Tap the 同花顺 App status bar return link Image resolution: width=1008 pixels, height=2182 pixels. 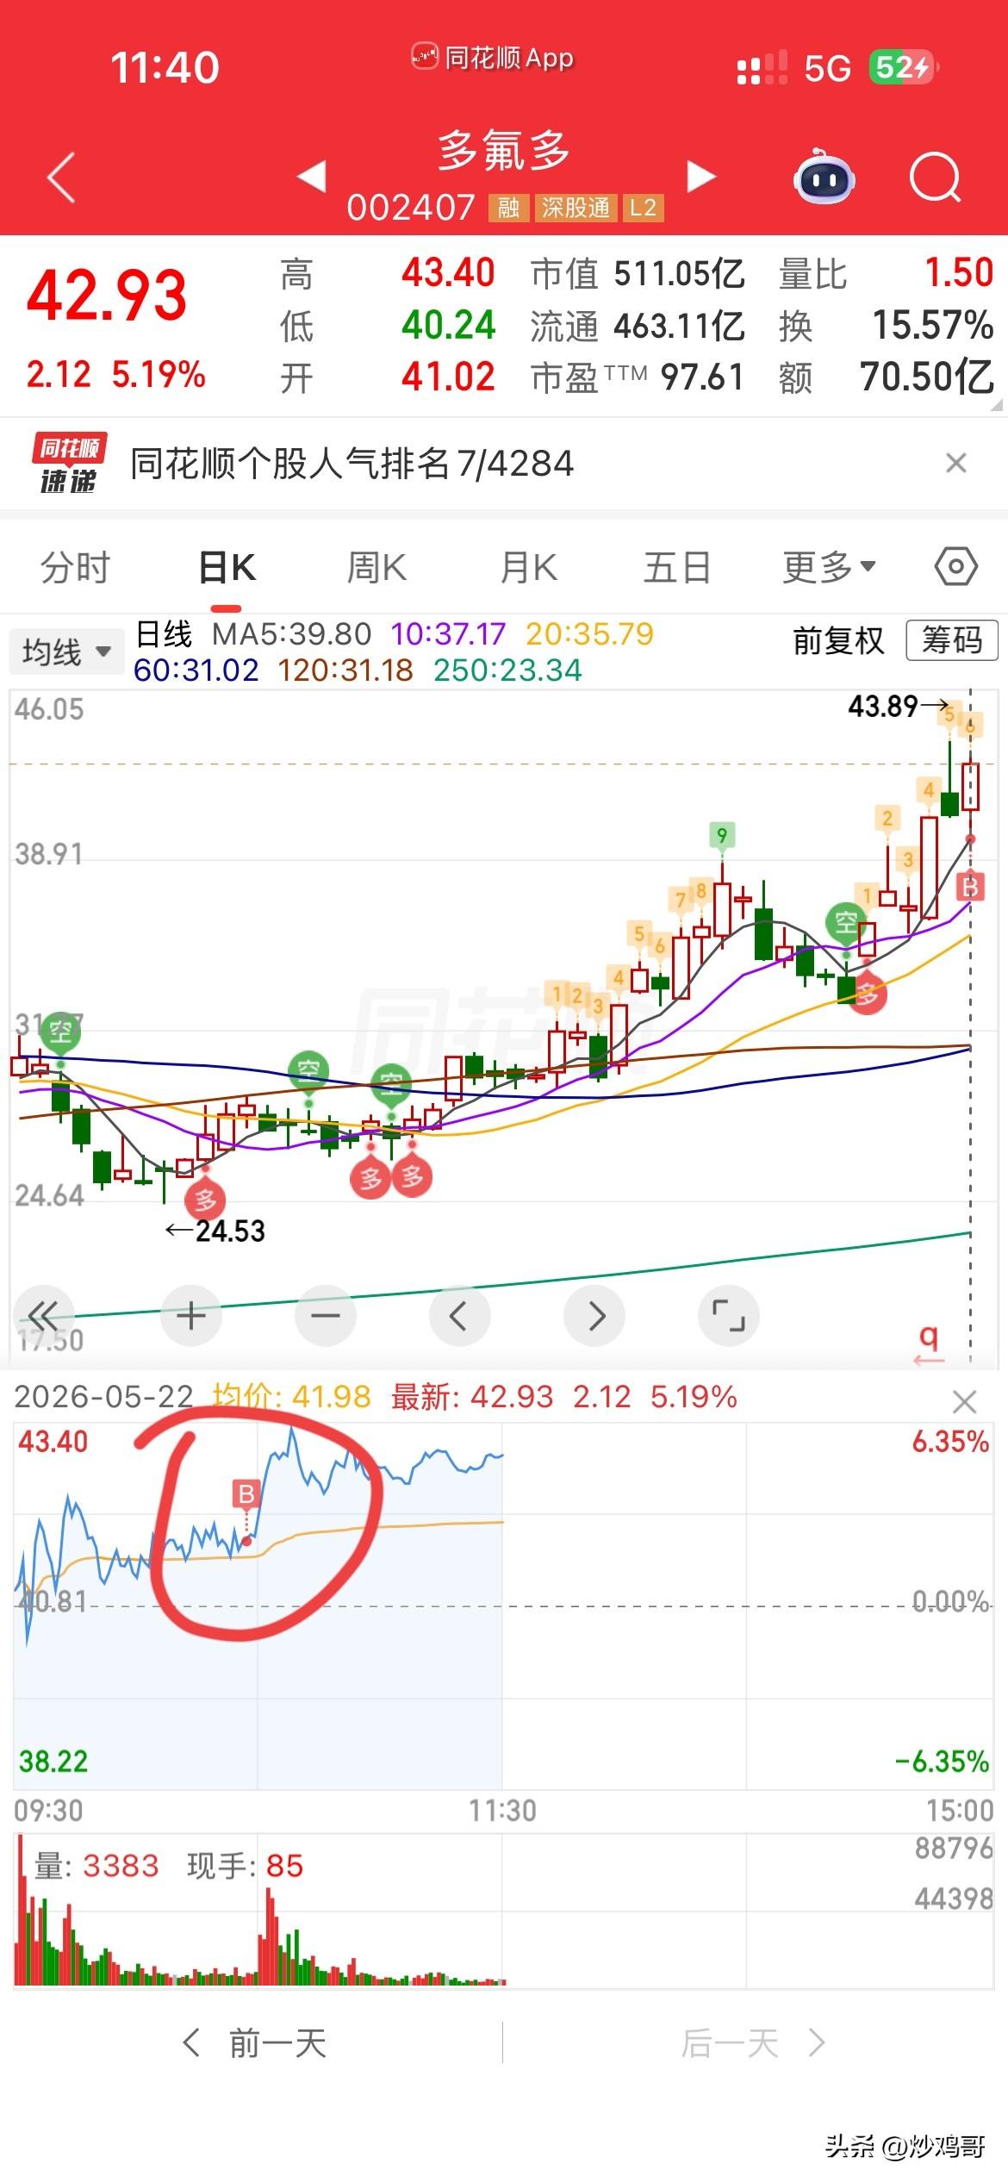tap(493, 58)
